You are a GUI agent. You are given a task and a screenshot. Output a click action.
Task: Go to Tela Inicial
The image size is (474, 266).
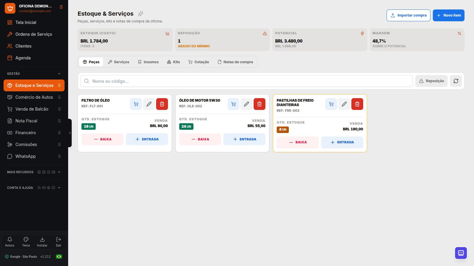coord(34,22)
